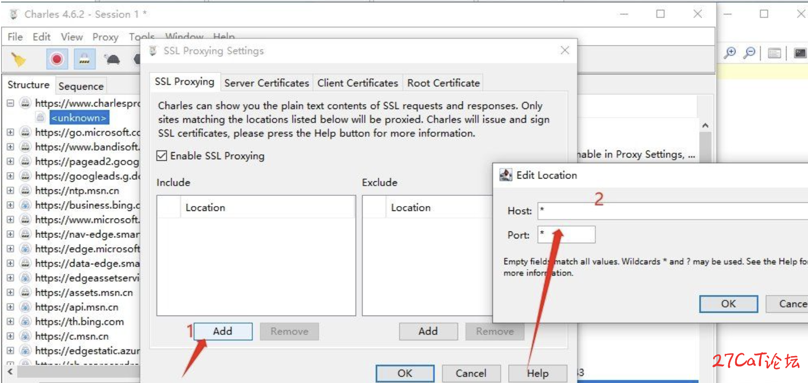
Task: Open the File menu
Action: [x=15, y=37]
